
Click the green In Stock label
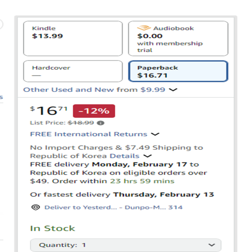[52, 228]
